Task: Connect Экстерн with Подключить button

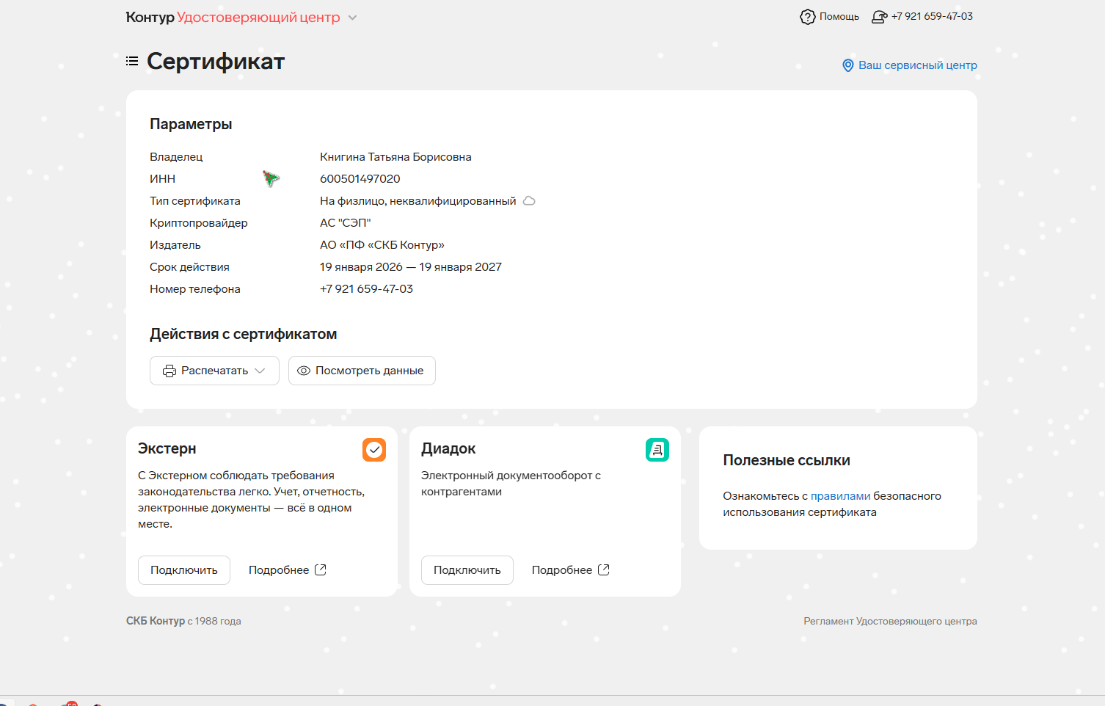Action: pyautogui.click(x=184, y=570)
